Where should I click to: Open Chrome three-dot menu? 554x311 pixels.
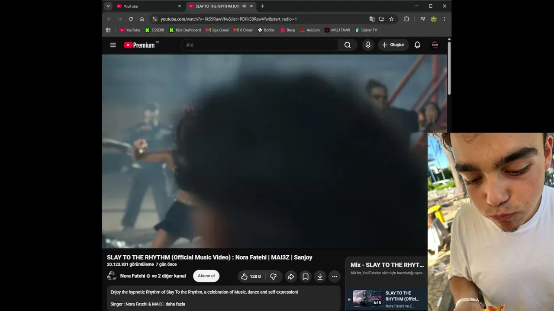(x=444, y=19)
